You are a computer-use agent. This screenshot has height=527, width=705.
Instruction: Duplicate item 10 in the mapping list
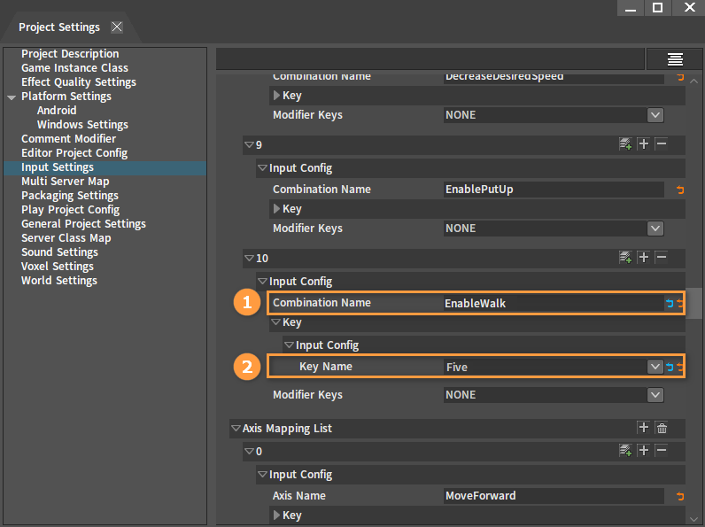(x=625, y=258)
